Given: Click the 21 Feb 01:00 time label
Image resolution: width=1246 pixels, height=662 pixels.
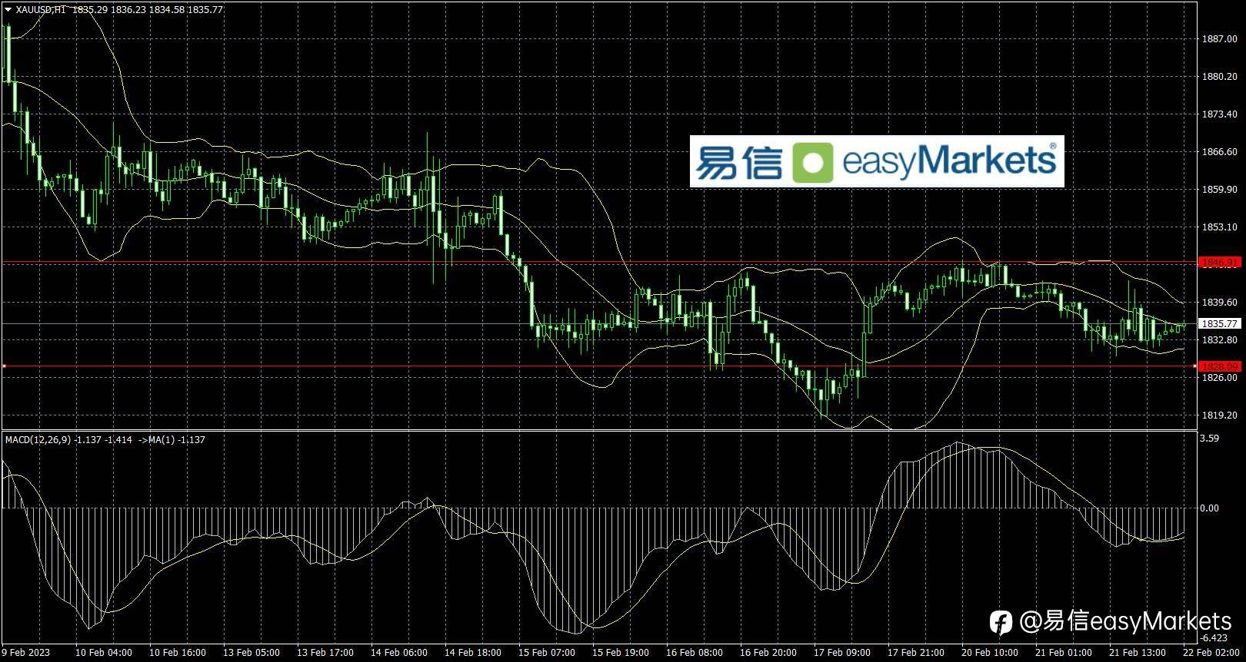Looking at the screenshot, I should click(x=1064, y=653).
